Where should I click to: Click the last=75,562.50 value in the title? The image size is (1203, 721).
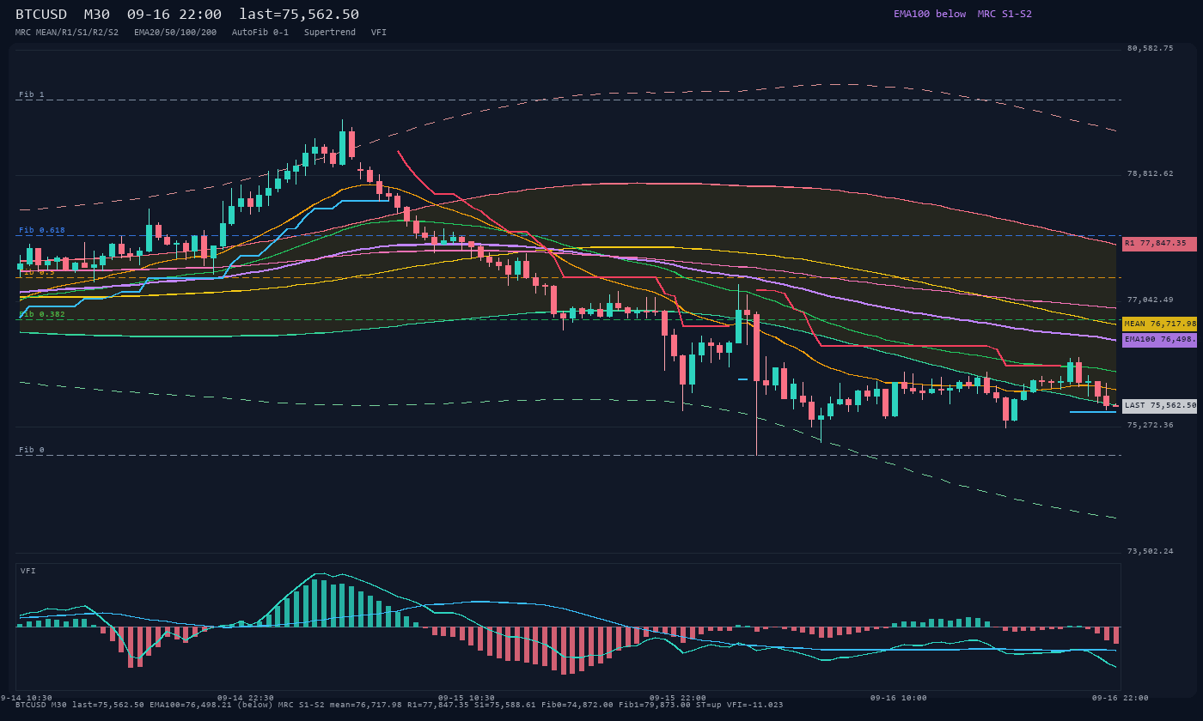point(299,15)
